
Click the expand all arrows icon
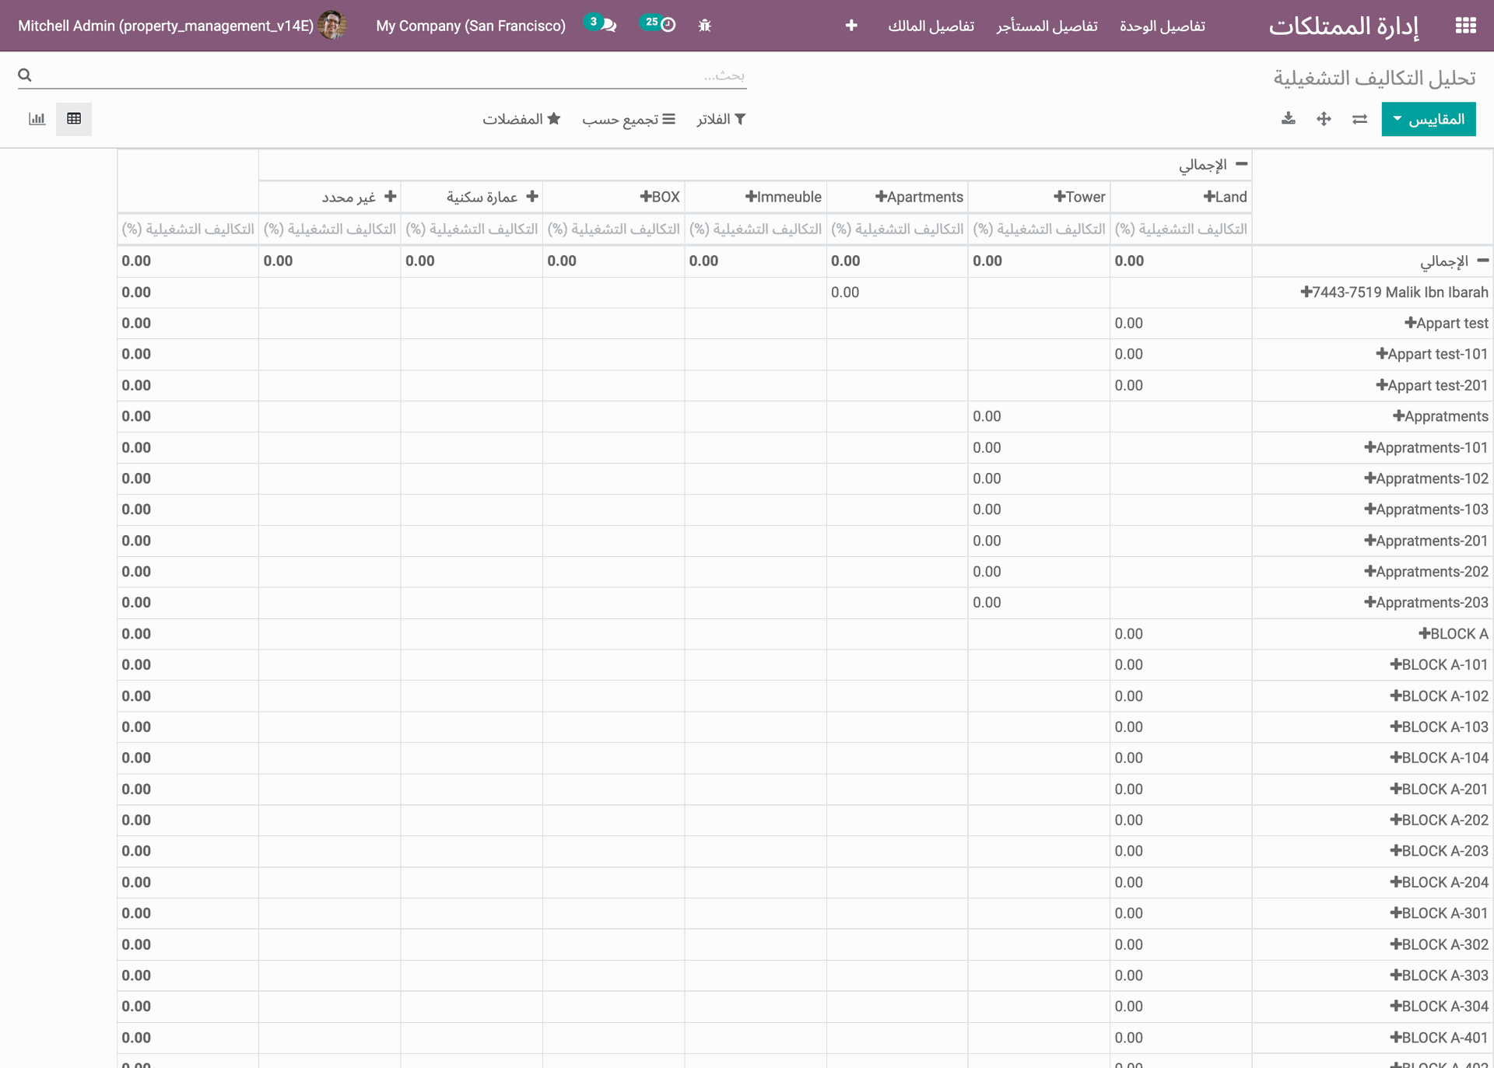click(x=1324, y=119)
